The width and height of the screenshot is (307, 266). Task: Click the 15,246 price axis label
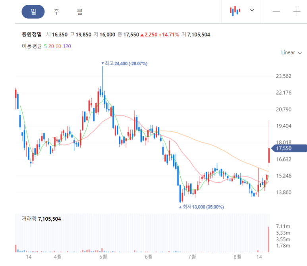point(284,176)
